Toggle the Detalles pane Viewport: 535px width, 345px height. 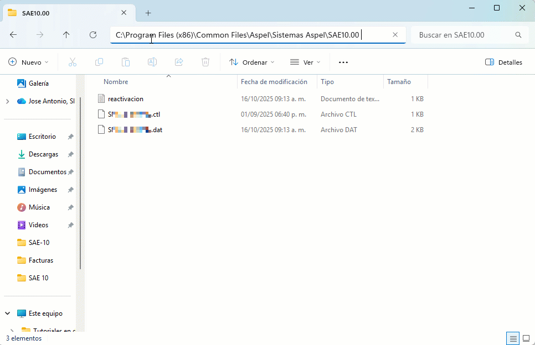[503, 62]
